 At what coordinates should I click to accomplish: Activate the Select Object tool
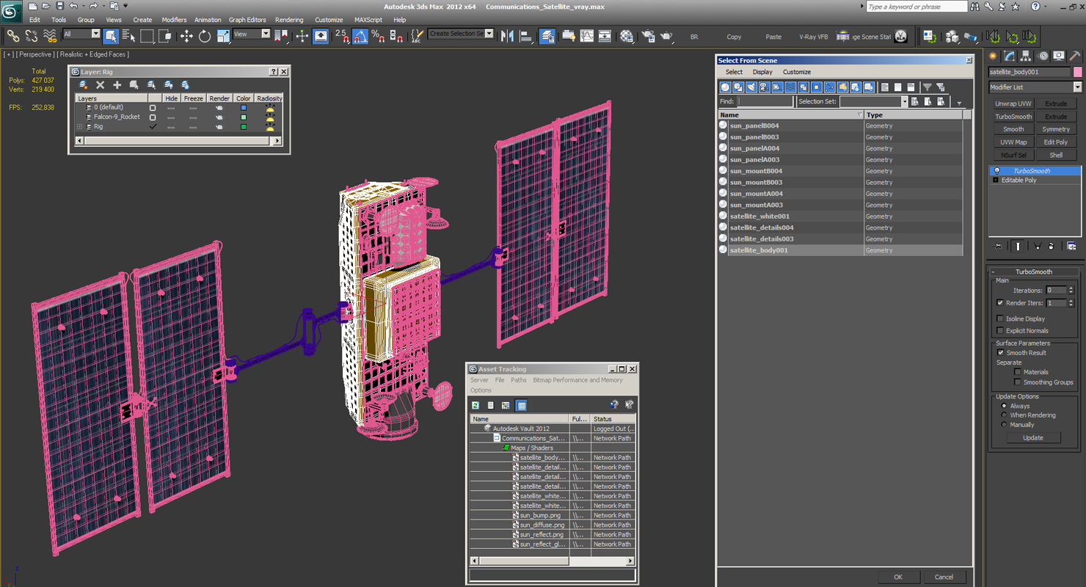(x=111, y=35)
